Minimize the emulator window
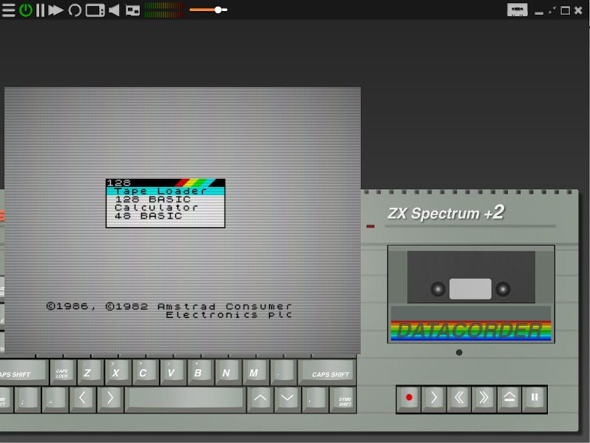Image resolution: width=590 pixels, height=443 pixels. 539,13
